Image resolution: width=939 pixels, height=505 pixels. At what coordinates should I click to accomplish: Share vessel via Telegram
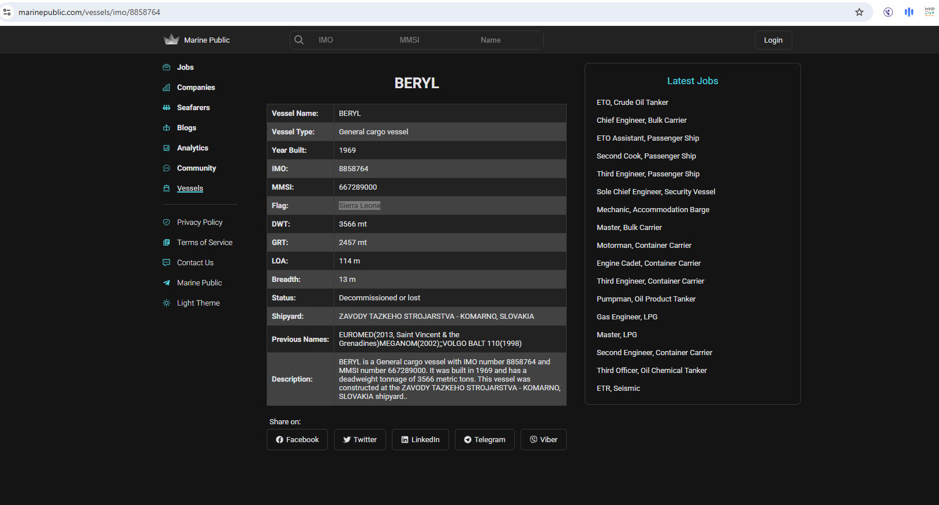[485, 440]
